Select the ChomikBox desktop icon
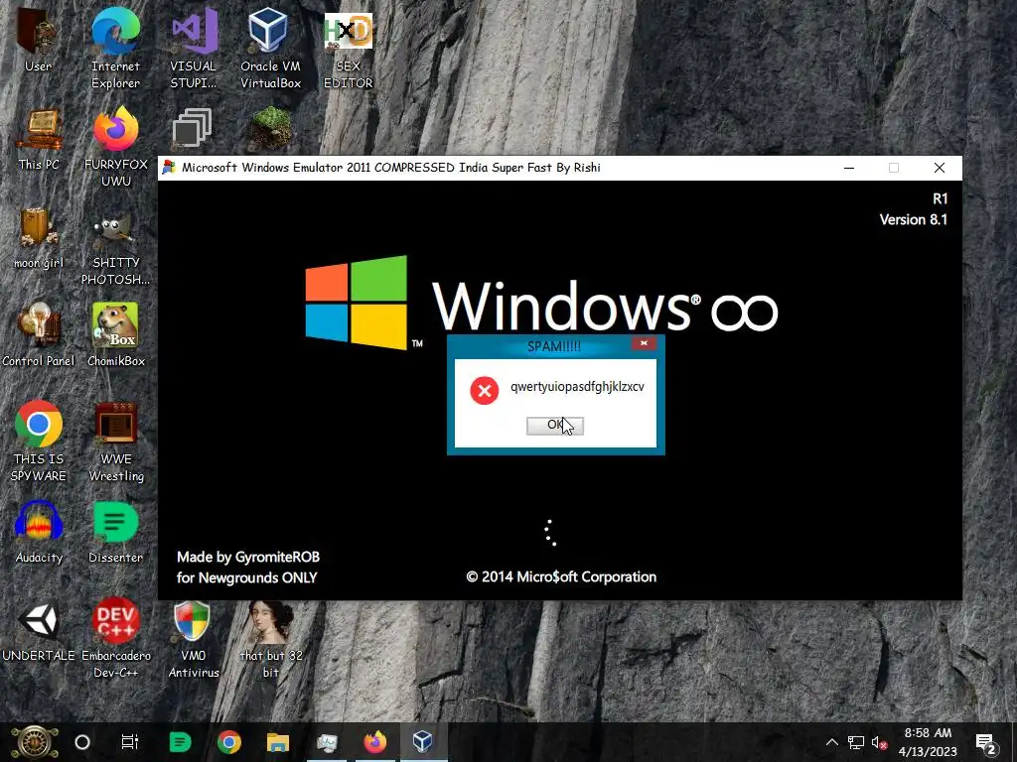1017x762 pixels. pyautogui.click(x=115, y=335)
